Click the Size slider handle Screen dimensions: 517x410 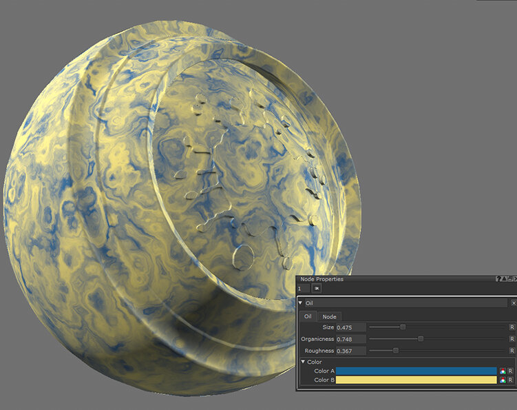[403, 327]
